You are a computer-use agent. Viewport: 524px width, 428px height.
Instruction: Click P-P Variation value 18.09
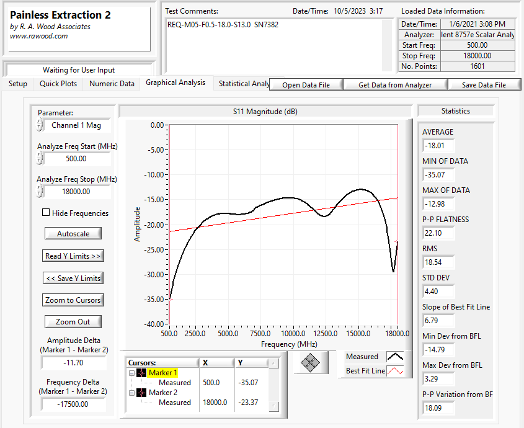point(438,408)
